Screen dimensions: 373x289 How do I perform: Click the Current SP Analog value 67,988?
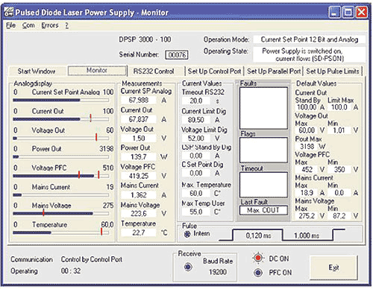pos(139,101)
